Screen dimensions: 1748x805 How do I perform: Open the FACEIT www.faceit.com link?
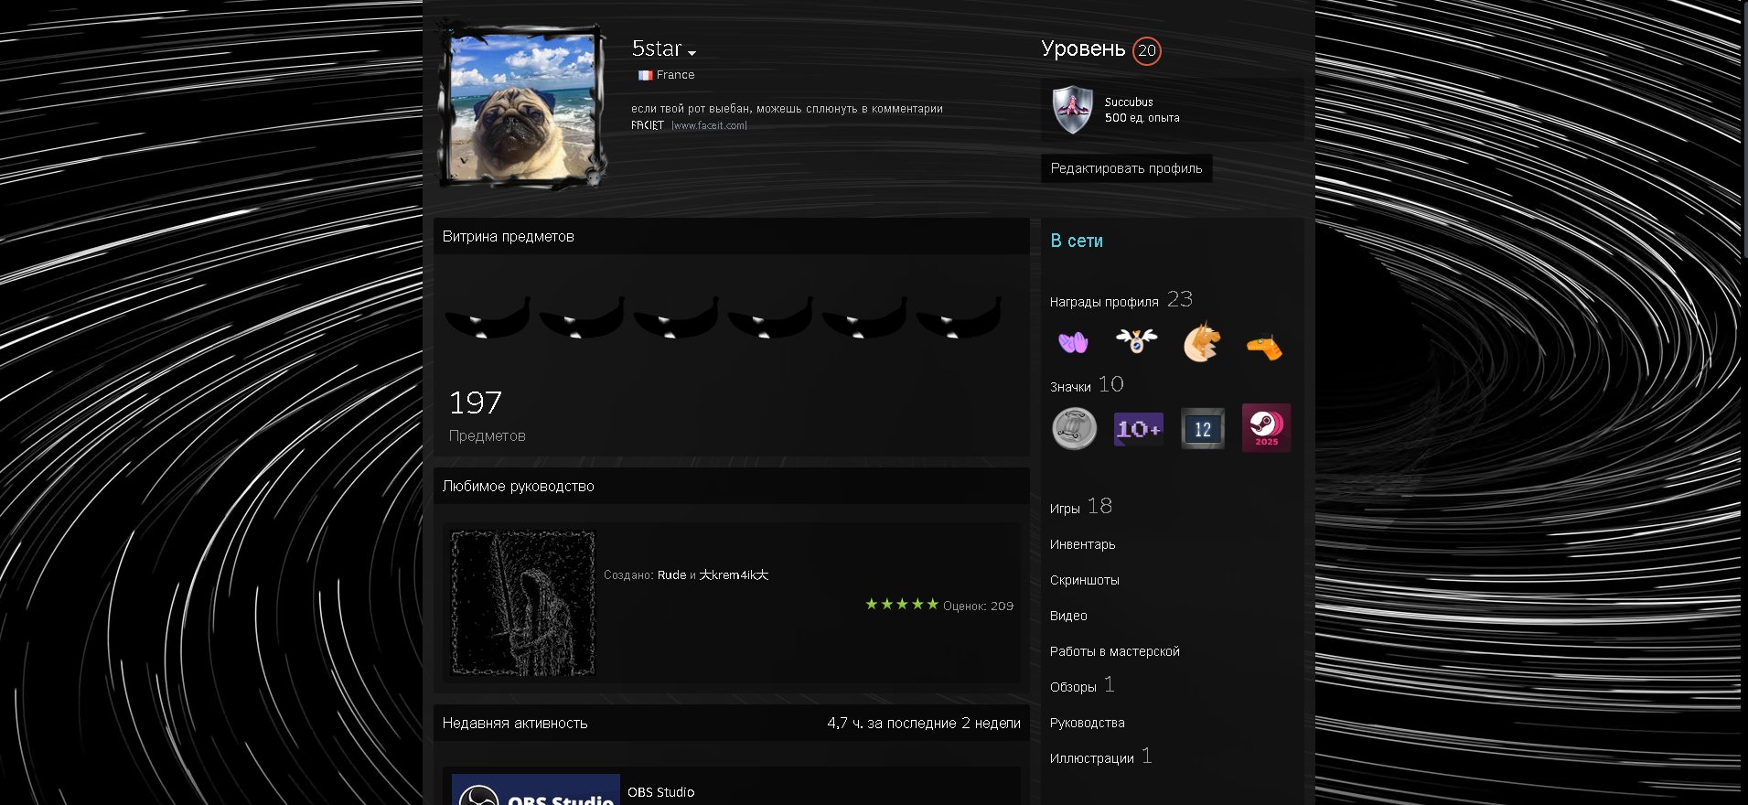point(689,125)
